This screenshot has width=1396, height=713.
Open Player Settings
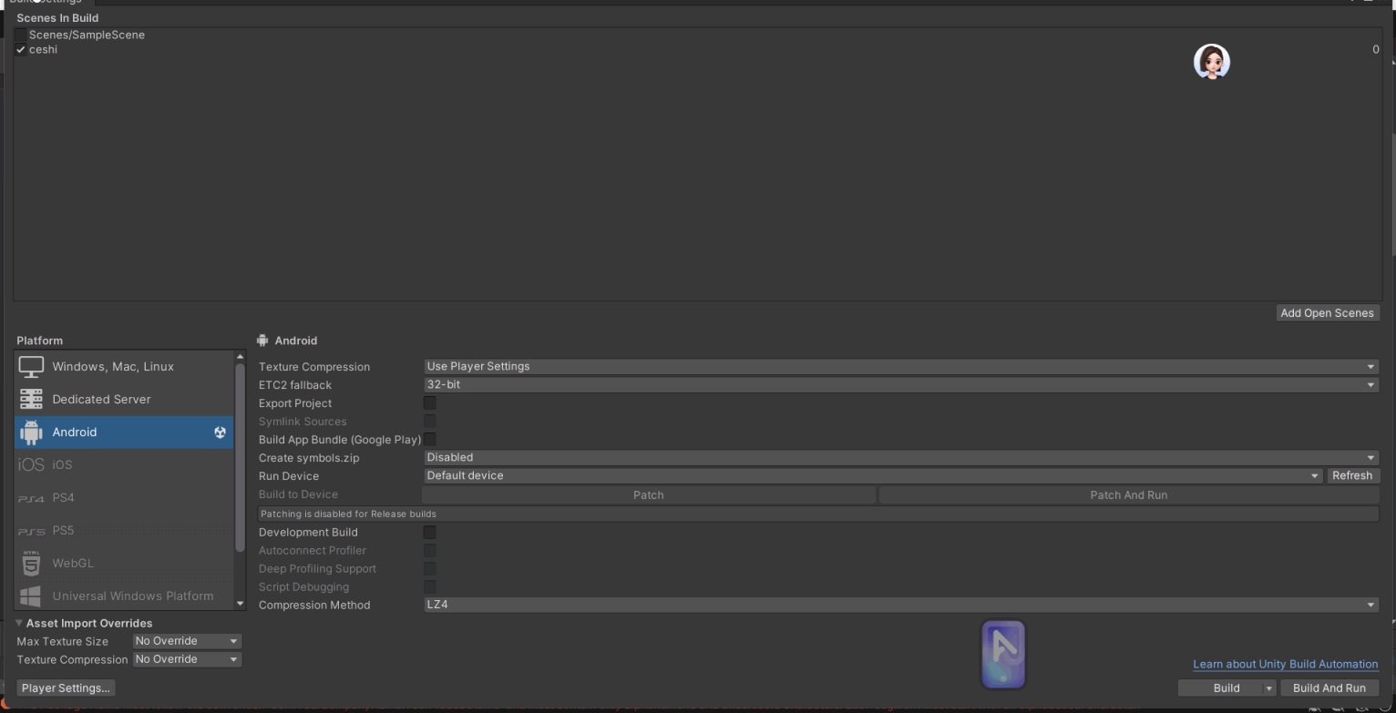(67, 688)
